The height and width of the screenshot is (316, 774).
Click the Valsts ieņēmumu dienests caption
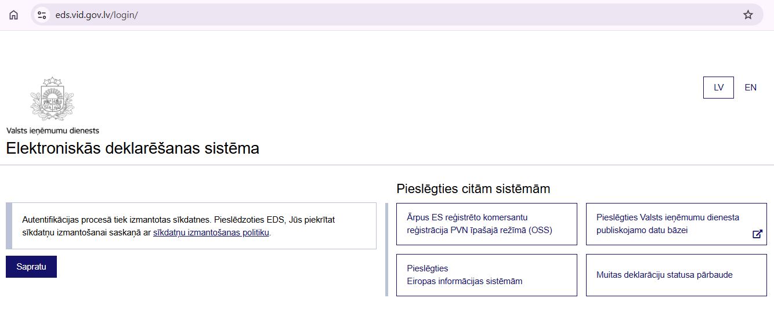click(53, 130)
